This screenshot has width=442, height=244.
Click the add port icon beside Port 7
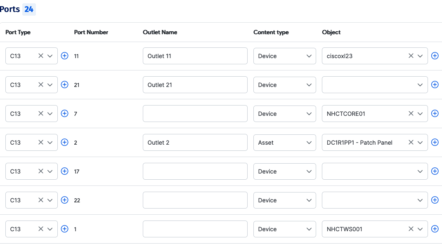point(64,113)
